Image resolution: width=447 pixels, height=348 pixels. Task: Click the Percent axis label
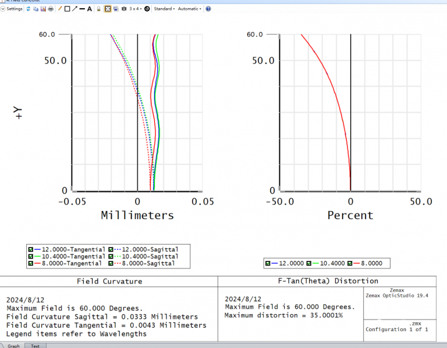coord(350,216)
